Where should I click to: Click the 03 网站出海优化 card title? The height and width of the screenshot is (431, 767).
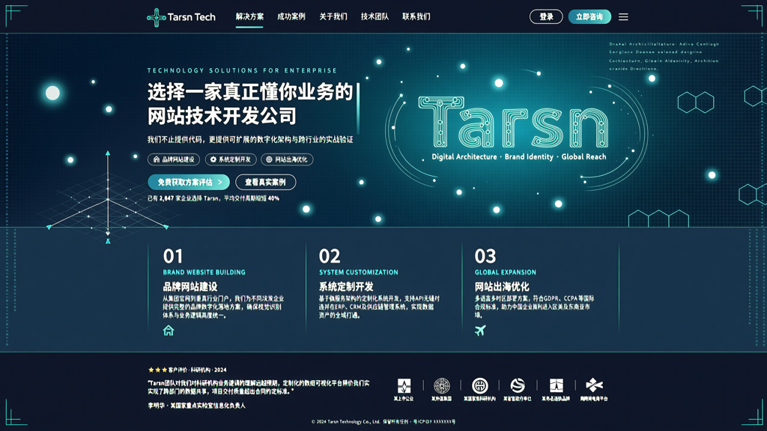tap(502, 287)
